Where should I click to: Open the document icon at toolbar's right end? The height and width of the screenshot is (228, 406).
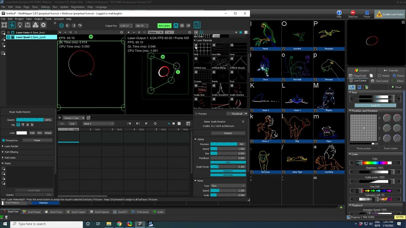pyautogui.click(x=197, y=25)
